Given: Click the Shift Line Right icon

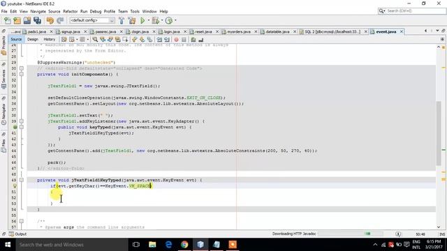Looking at the screenshot, I should click(x=167, y=40).
